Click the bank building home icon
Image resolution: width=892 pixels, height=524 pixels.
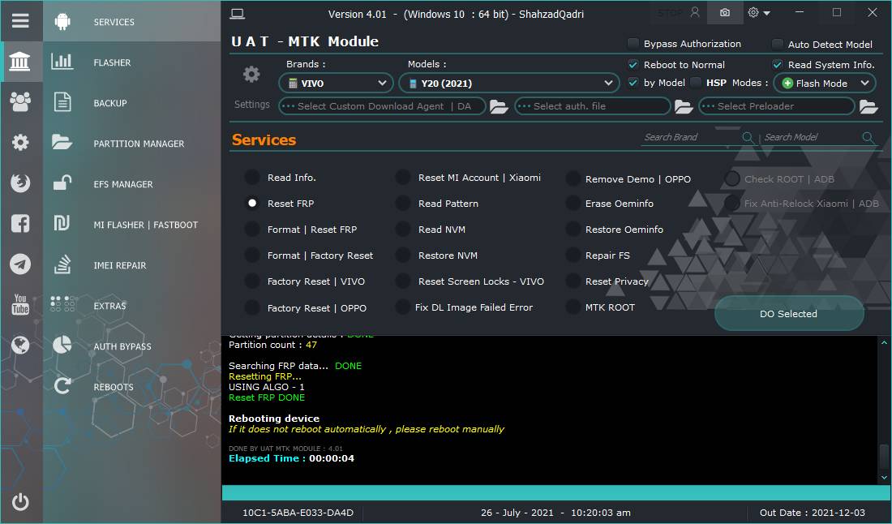tap(20, 62)
